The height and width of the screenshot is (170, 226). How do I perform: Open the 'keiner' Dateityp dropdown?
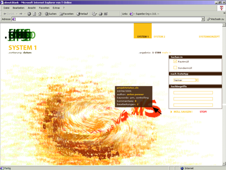[197, 80]
